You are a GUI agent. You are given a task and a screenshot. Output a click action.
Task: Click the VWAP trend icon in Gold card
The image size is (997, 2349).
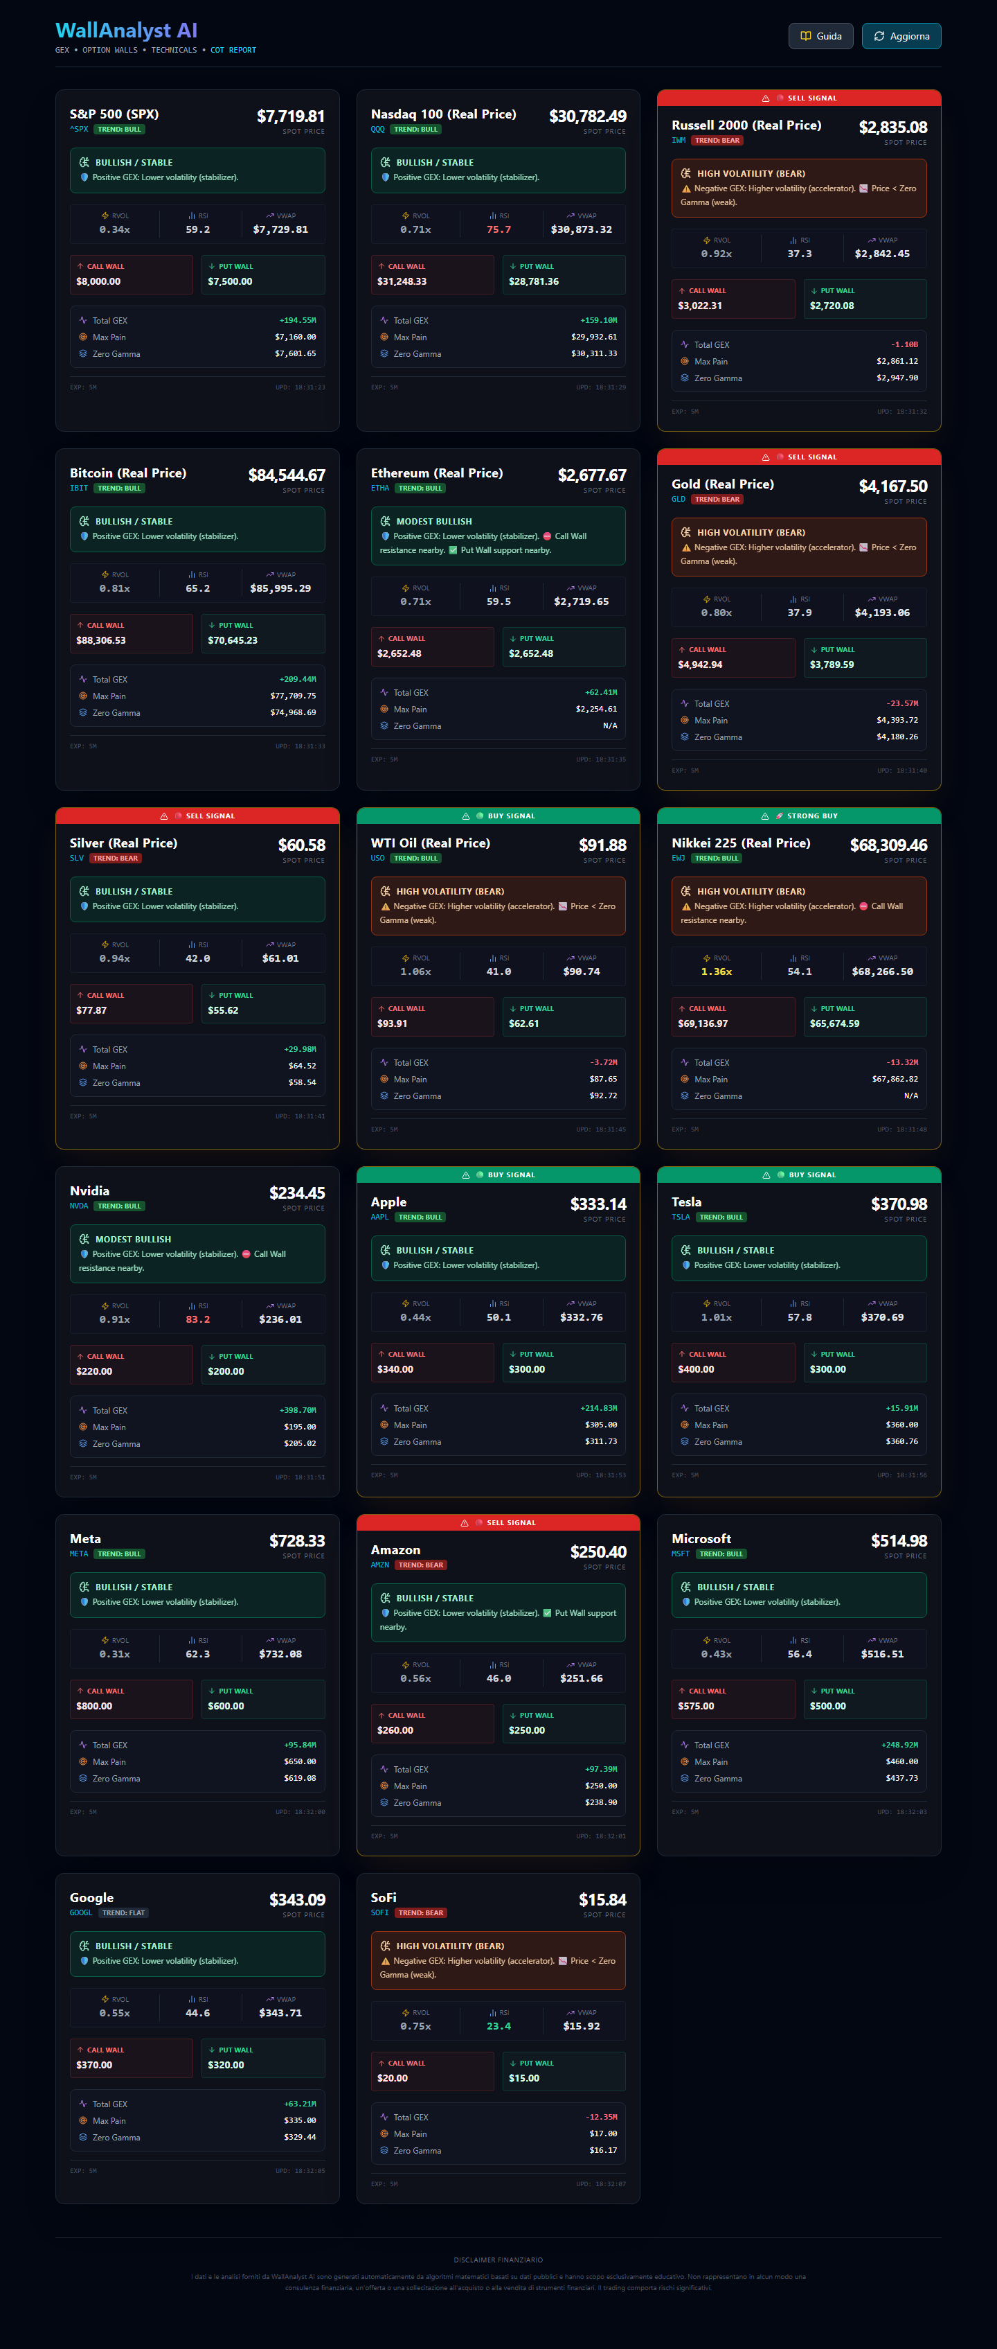coord(872,599)
